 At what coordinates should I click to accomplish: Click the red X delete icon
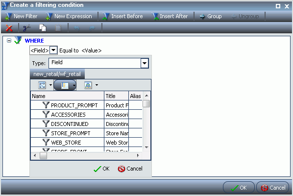[9, 28]
